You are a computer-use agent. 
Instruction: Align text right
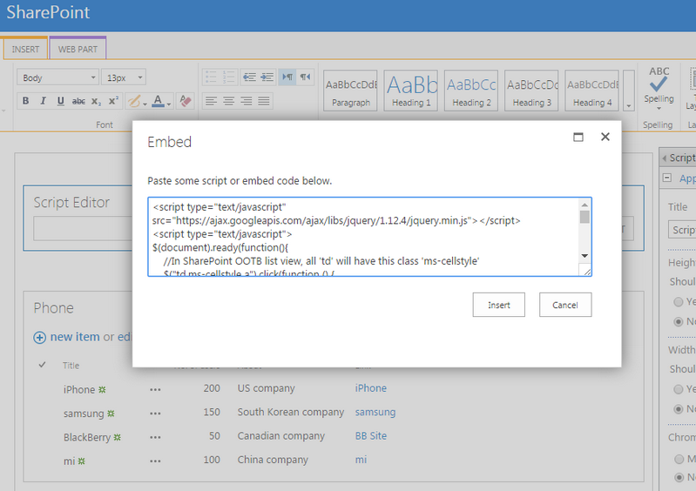coord(247,101)
